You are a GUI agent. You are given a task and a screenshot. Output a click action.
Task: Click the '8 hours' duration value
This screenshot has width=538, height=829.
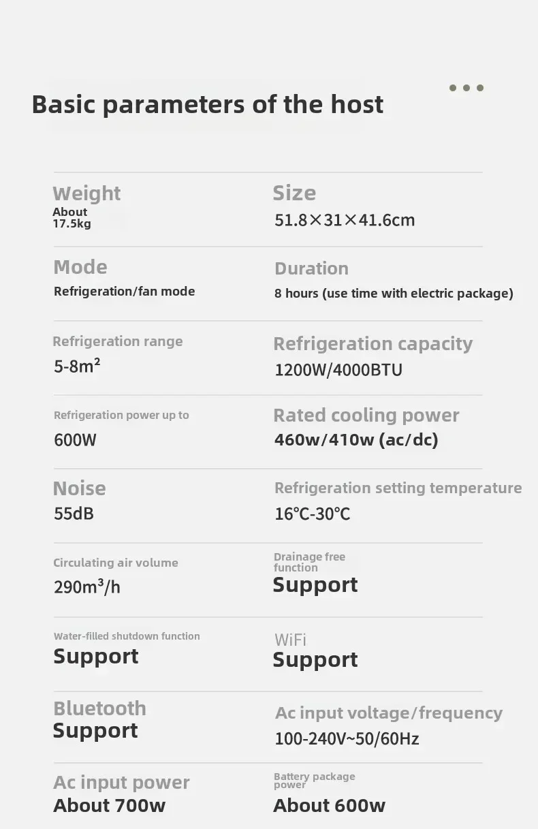[393, 294]
